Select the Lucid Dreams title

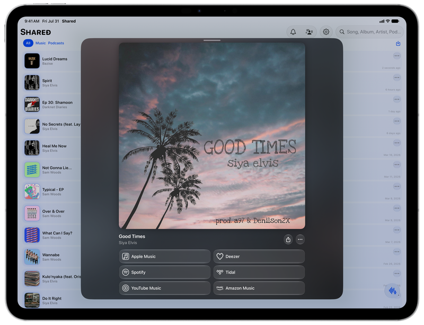(x=55, y=59)
